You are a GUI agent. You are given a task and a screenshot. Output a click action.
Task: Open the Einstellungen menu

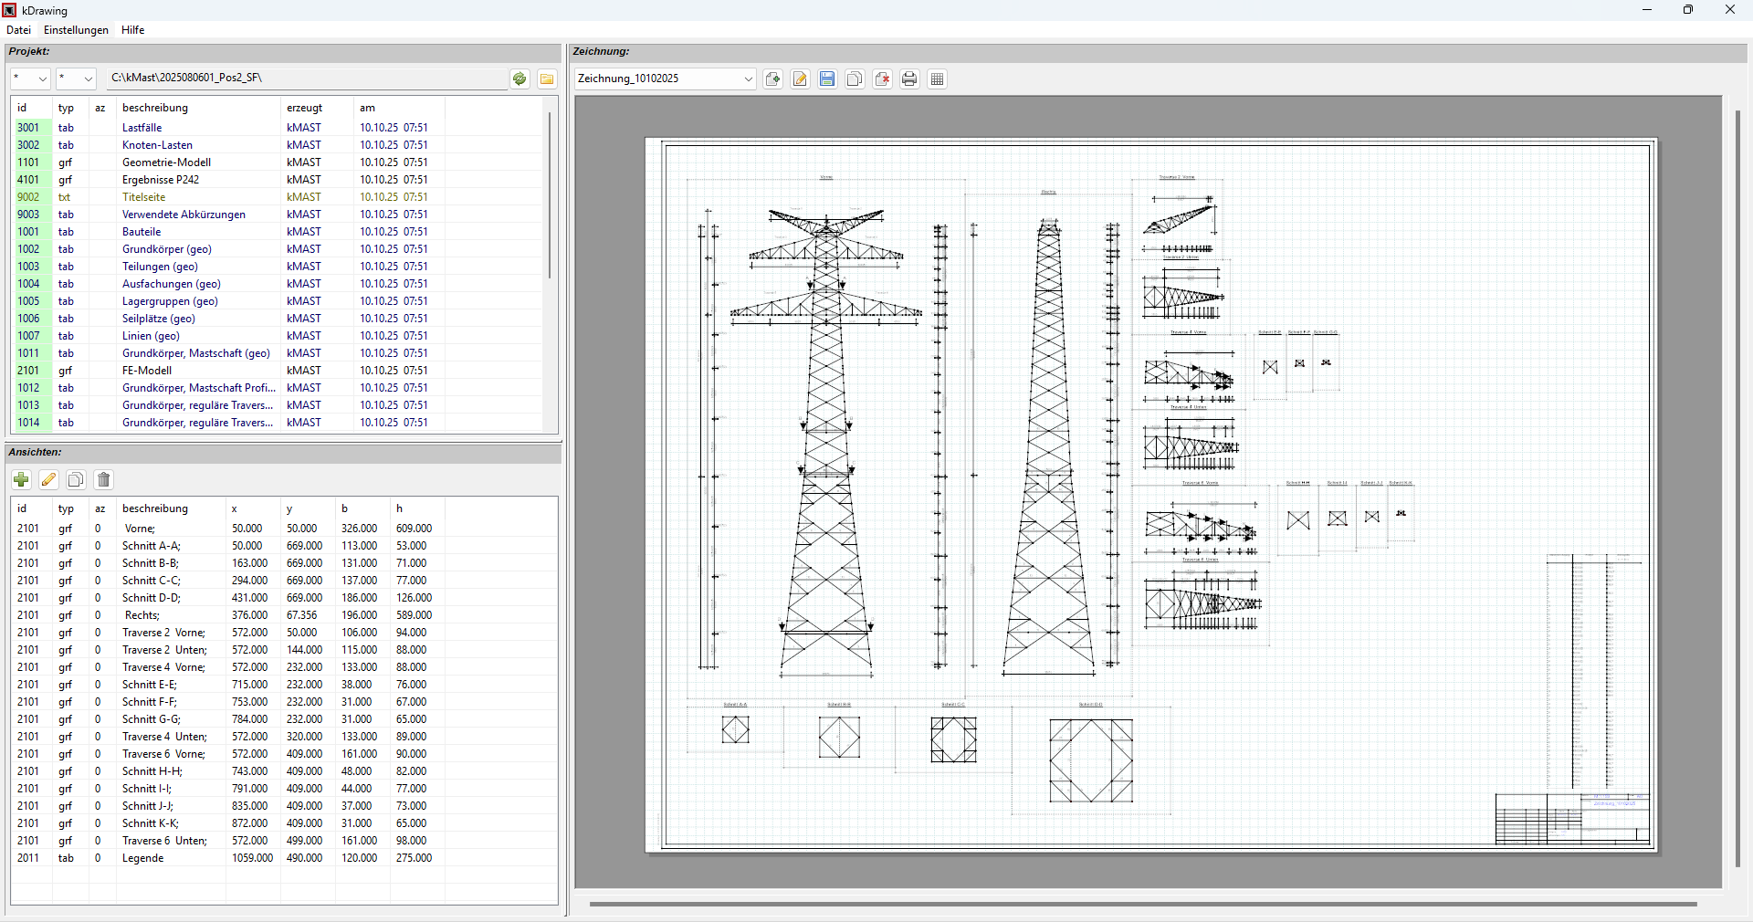click(x=76, y=30)
